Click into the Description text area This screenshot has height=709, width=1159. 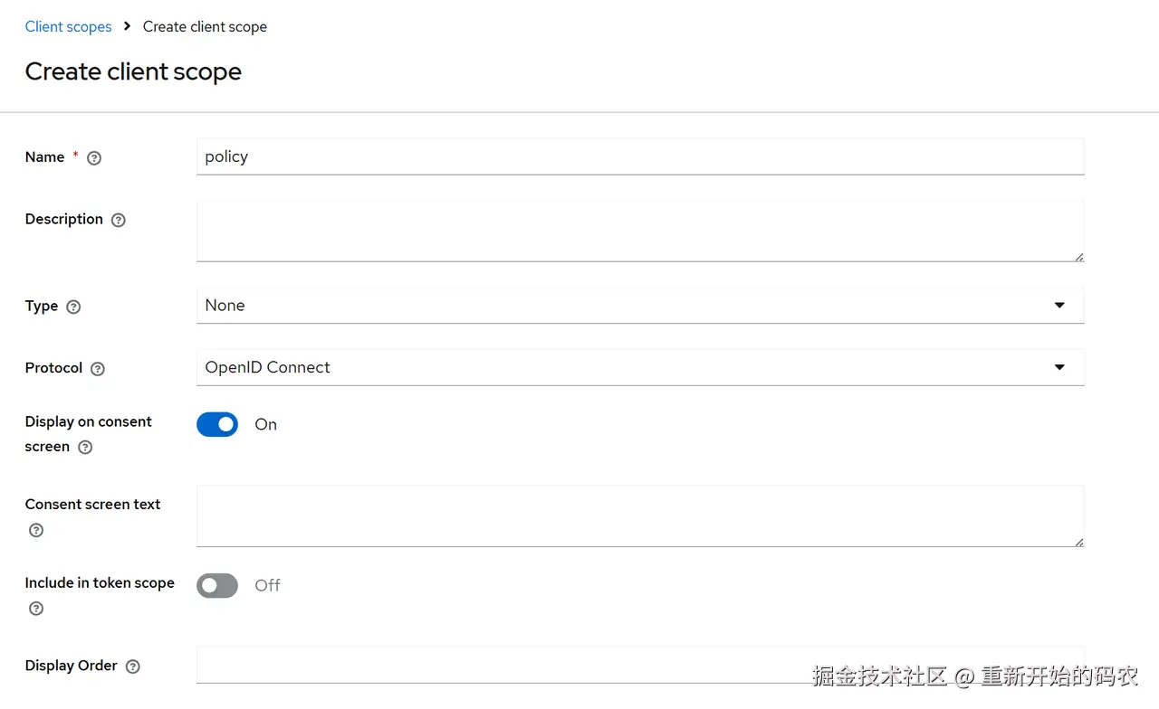click(x=639, y=232)
